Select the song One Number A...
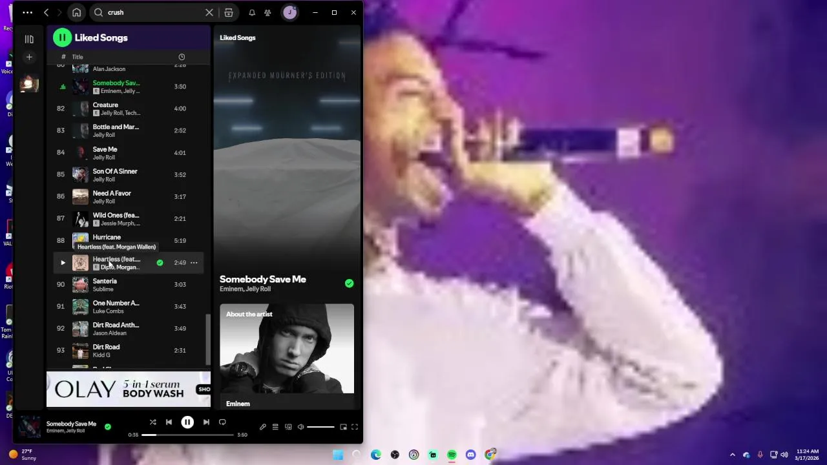The height and width of the screenshot is (465, 827). pyautogui.click(x=129, y=307)
